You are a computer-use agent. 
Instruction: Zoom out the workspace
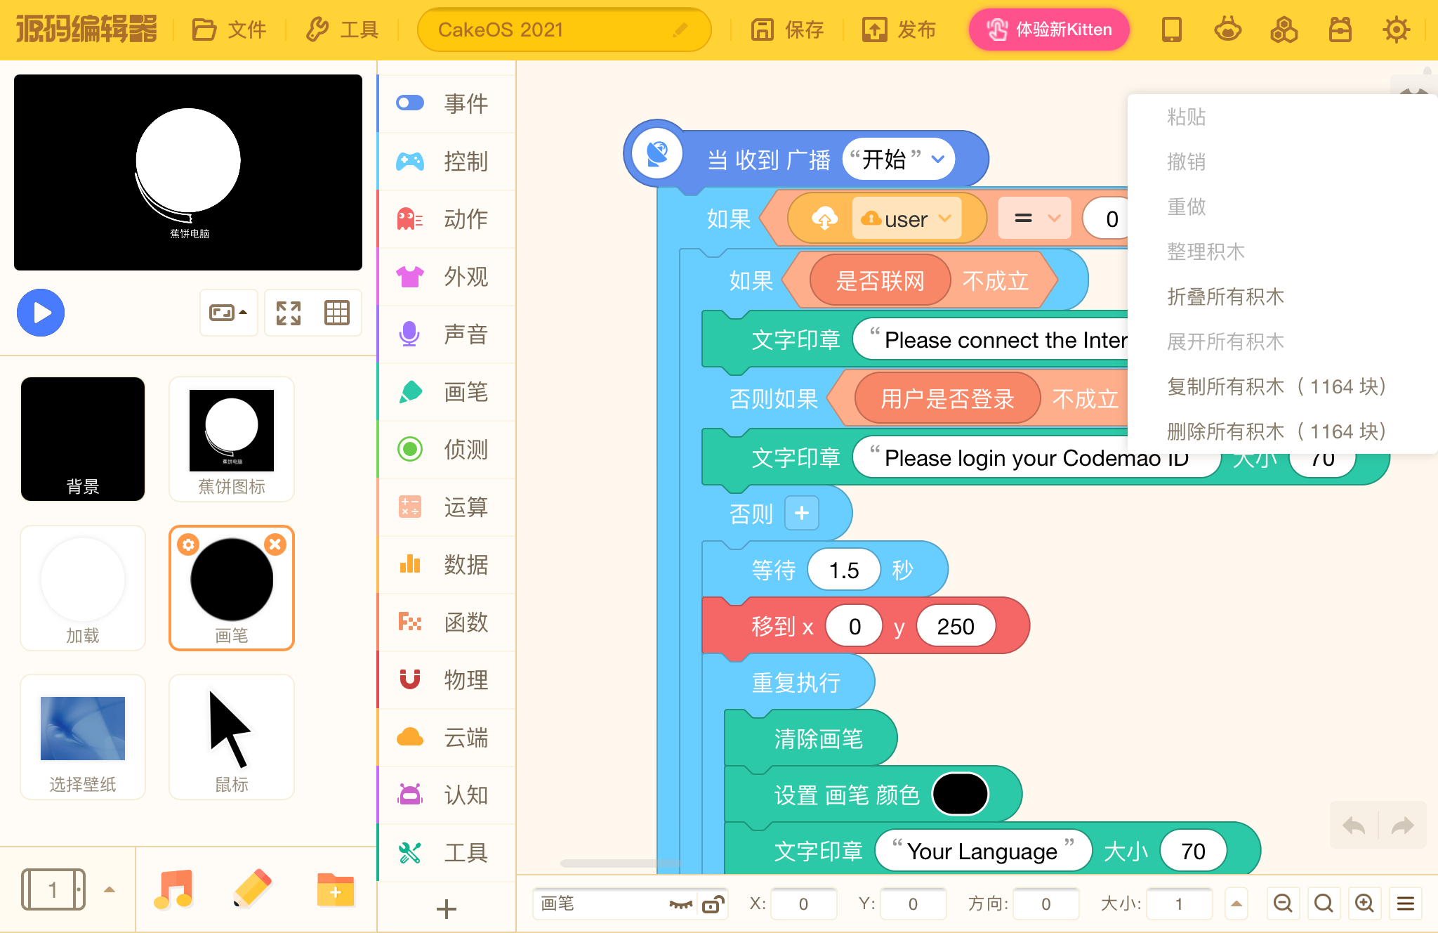(1283, 903)
